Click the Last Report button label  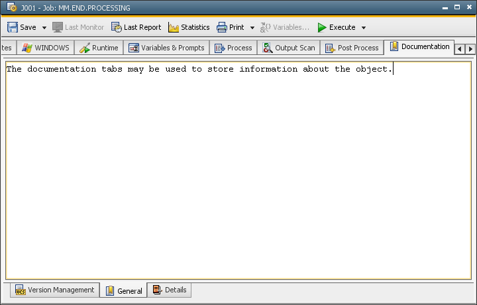tap(142, 27)
